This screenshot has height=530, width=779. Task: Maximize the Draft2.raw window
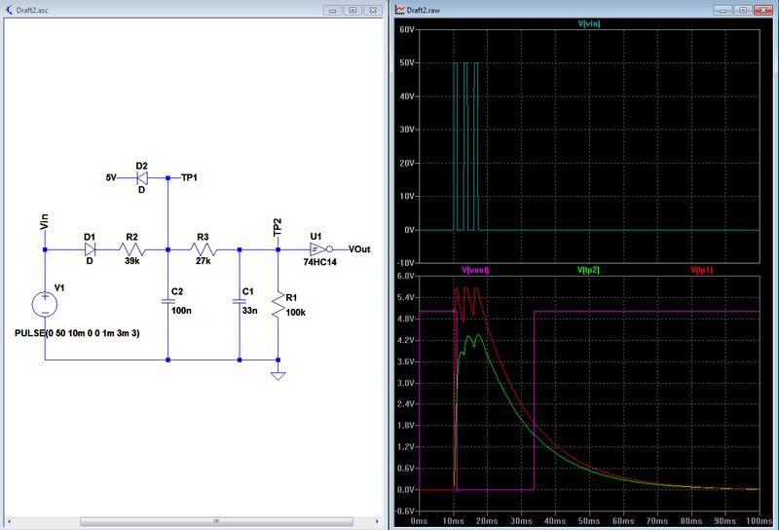click(x=743, y=10)
